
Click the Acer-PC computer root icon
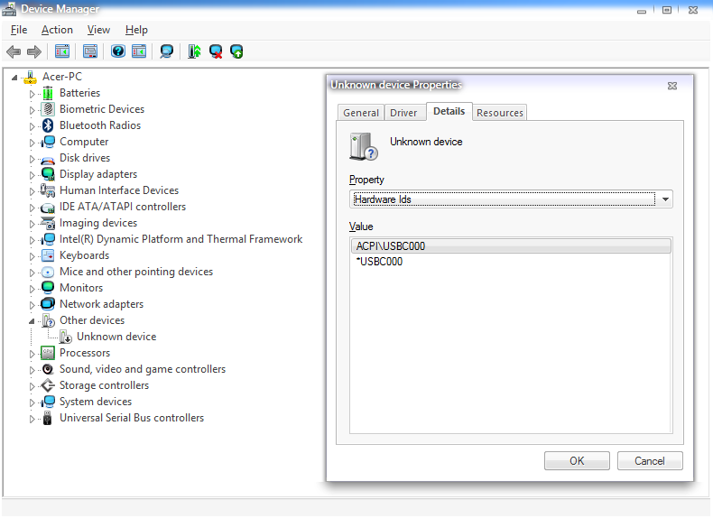[30, 78]
